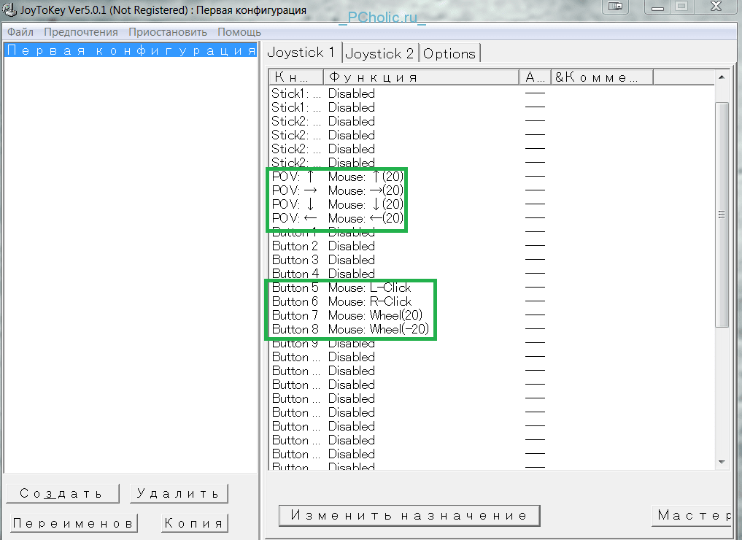Click the scroll down arrow of button list
The width and height of the screenshot is (742, 540).
coord(722,461)
